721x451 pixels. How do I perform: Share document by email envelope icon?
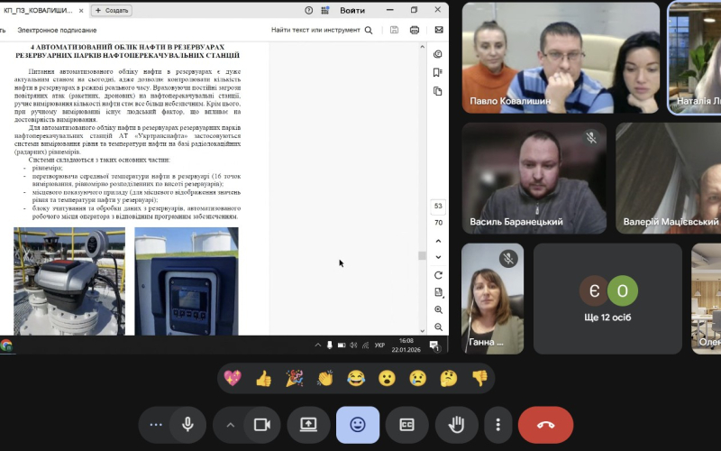click(x=439, y=30)
